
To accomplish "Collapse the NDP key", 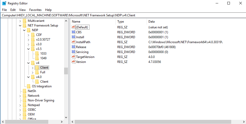I will [24, 30].
